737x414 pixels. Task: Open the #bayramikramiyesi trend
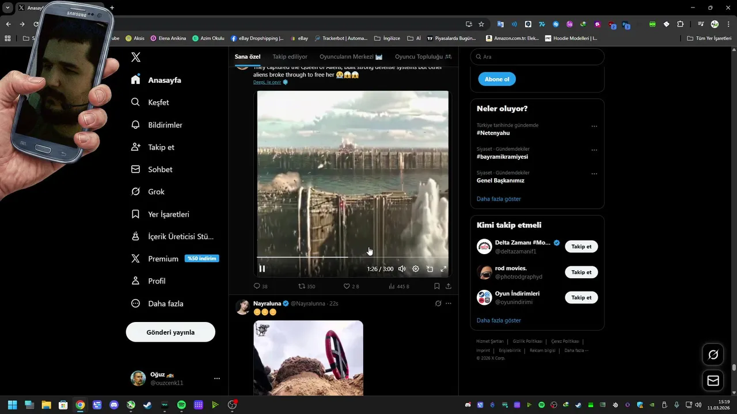click(502, 156)
